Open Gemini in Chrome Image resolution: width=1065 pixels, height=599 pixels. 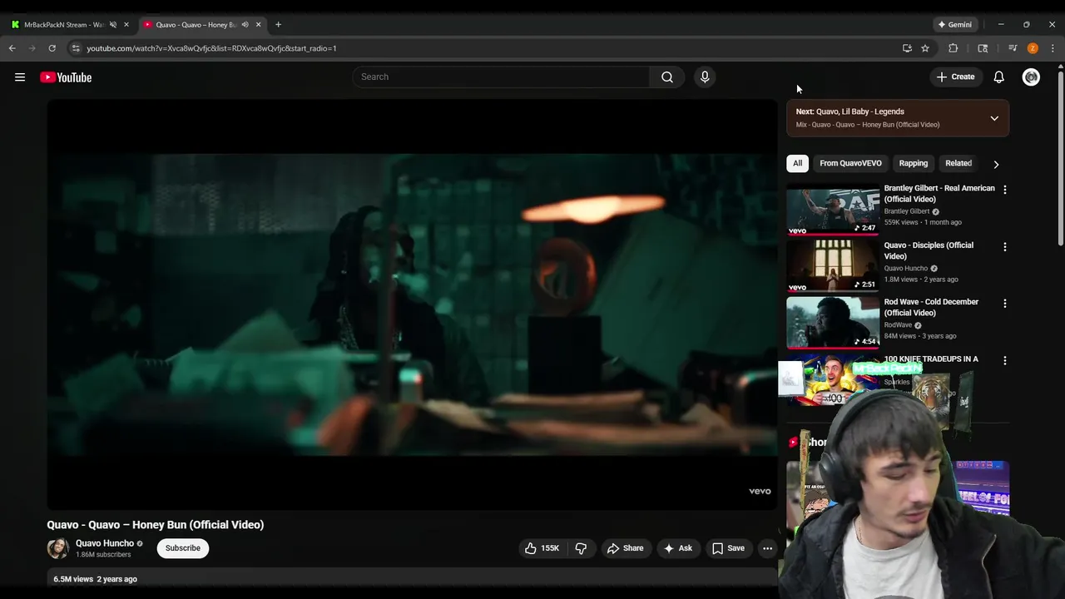(954, 24)
